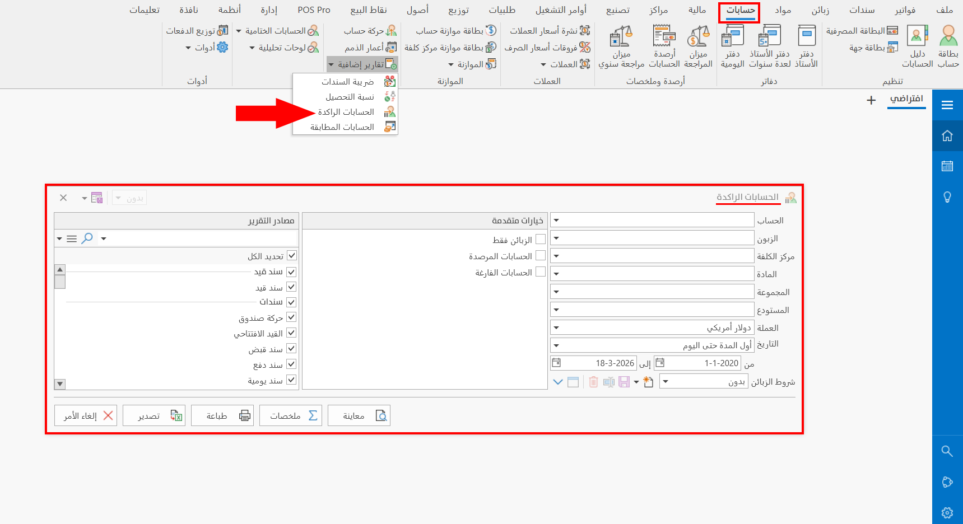Open بطاقة موازنة حساب budget card

click(456, 31)
